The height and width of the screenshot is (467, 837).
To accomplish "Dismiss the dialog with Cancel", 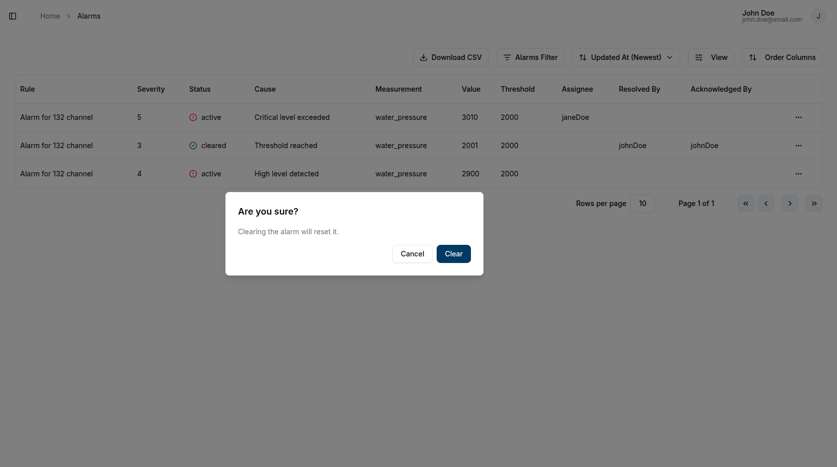I will 412,254.
